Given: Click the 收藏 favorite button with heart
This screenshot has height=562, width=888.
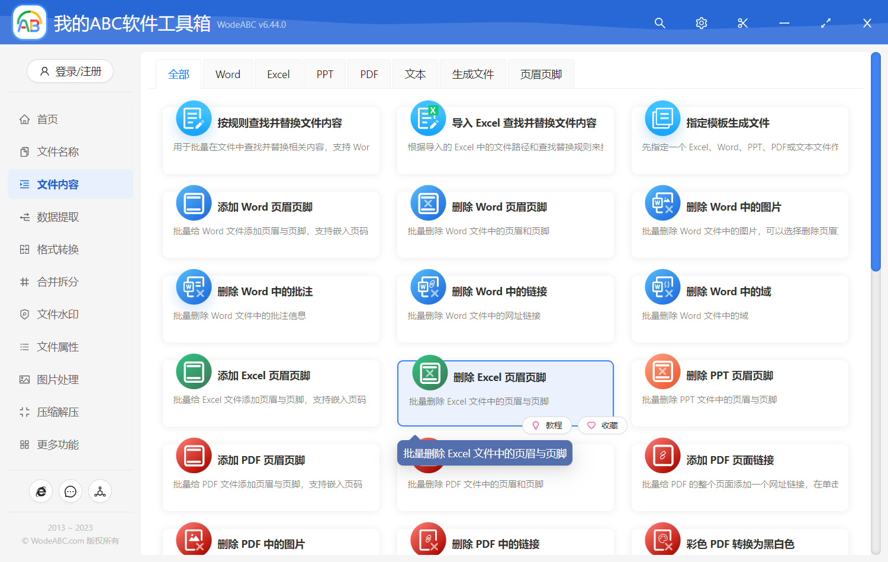Looking at the screenshot, I should pos(602,425).
